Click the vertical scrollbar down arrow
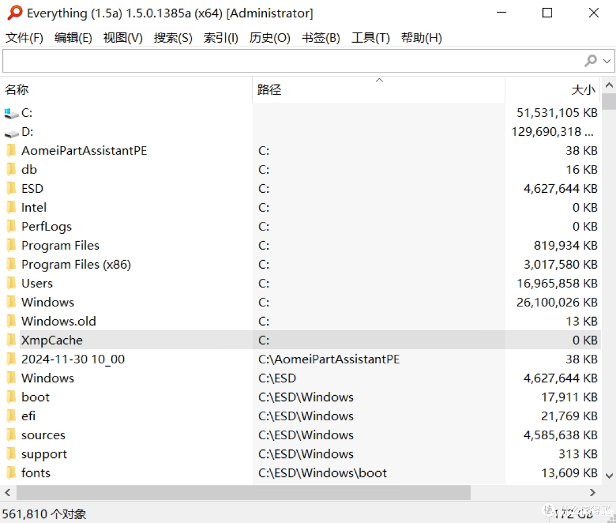 click(x=609, y=476)
